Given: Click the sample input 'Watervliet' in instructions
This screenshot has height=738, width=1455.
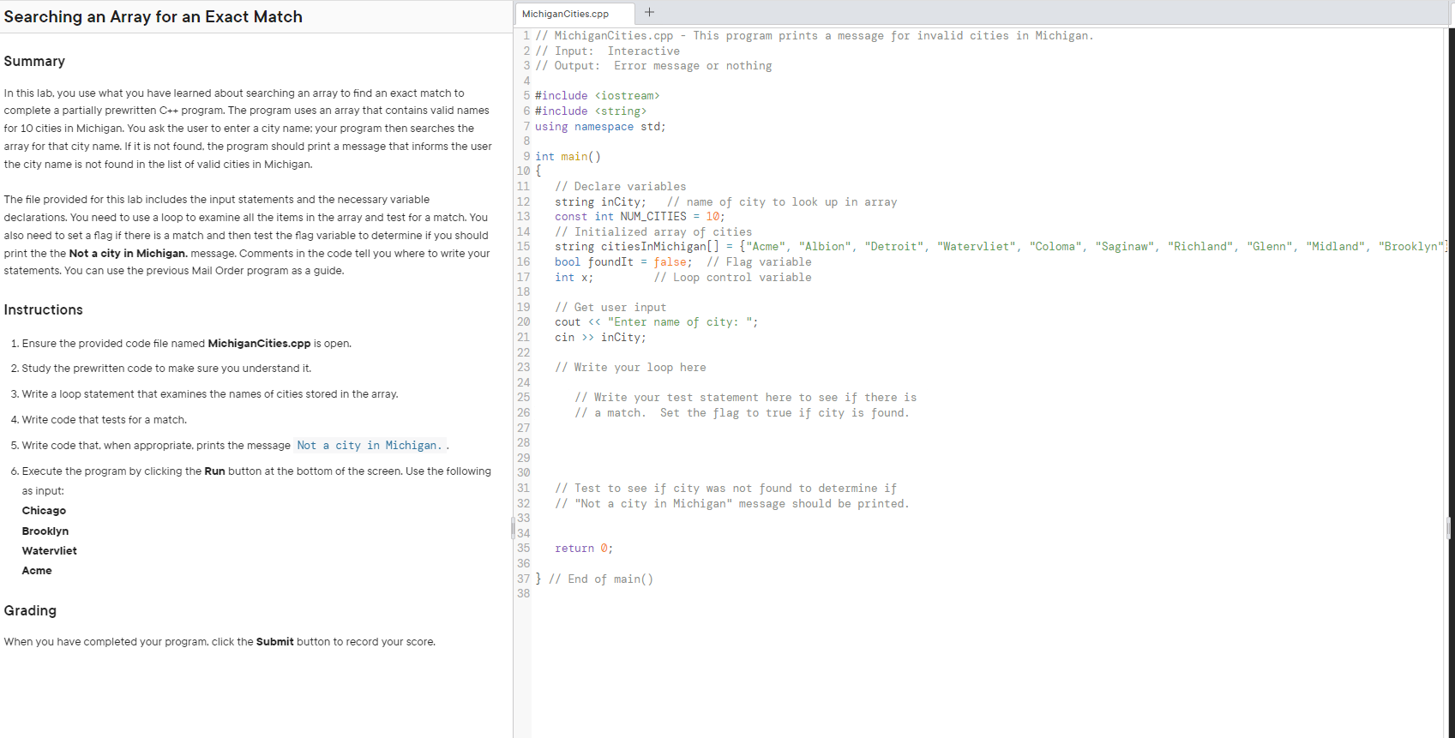Looking at the screenshot, I should [50, 551].
